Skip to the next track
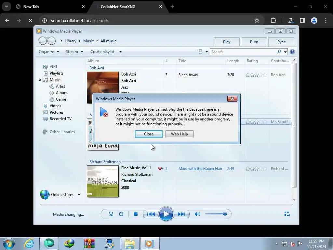333x250 pixels. point(181,214)
